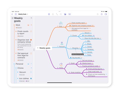Click the eye icon in toolbar
Screen dimensions: 119x94
[61, 14]
